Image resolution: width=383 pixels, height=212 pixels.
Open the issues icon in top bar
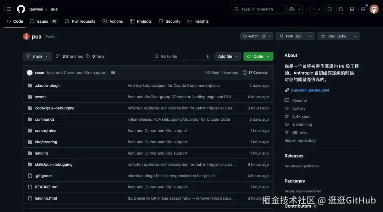330,9
